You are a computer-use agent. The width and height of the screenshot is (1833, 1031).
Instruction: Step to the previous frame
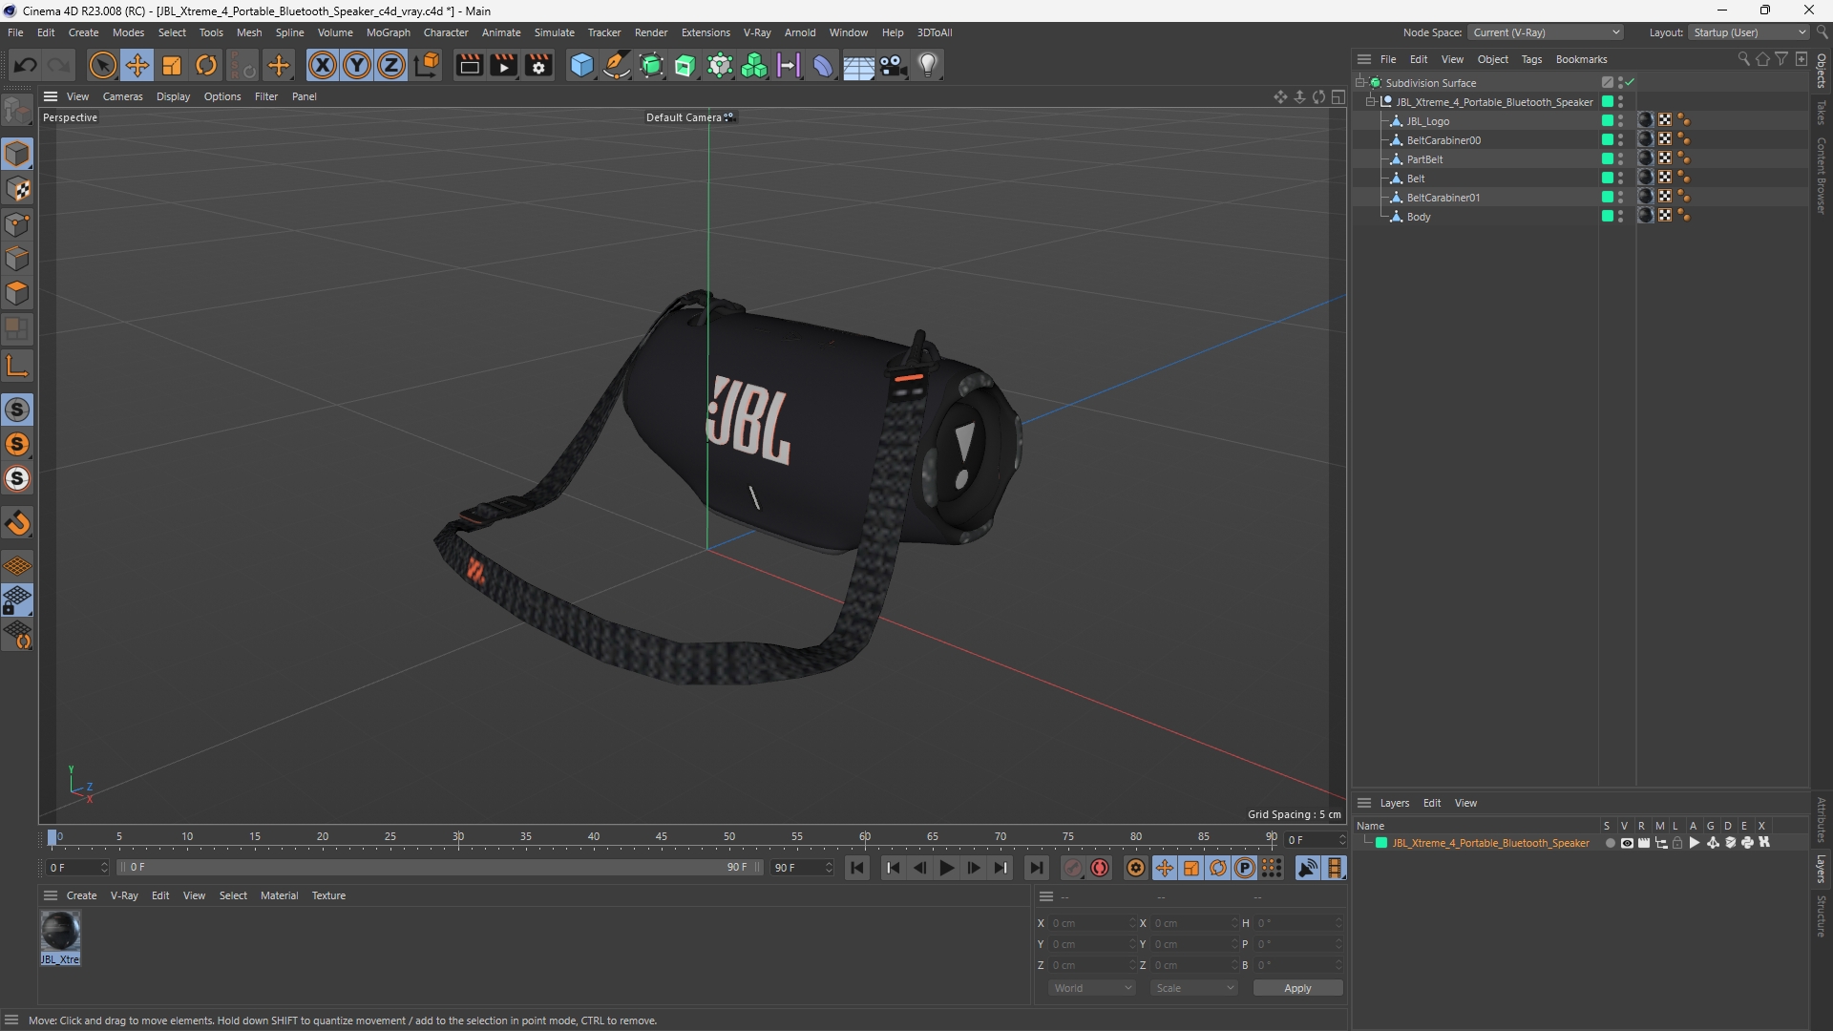(919, 868)
